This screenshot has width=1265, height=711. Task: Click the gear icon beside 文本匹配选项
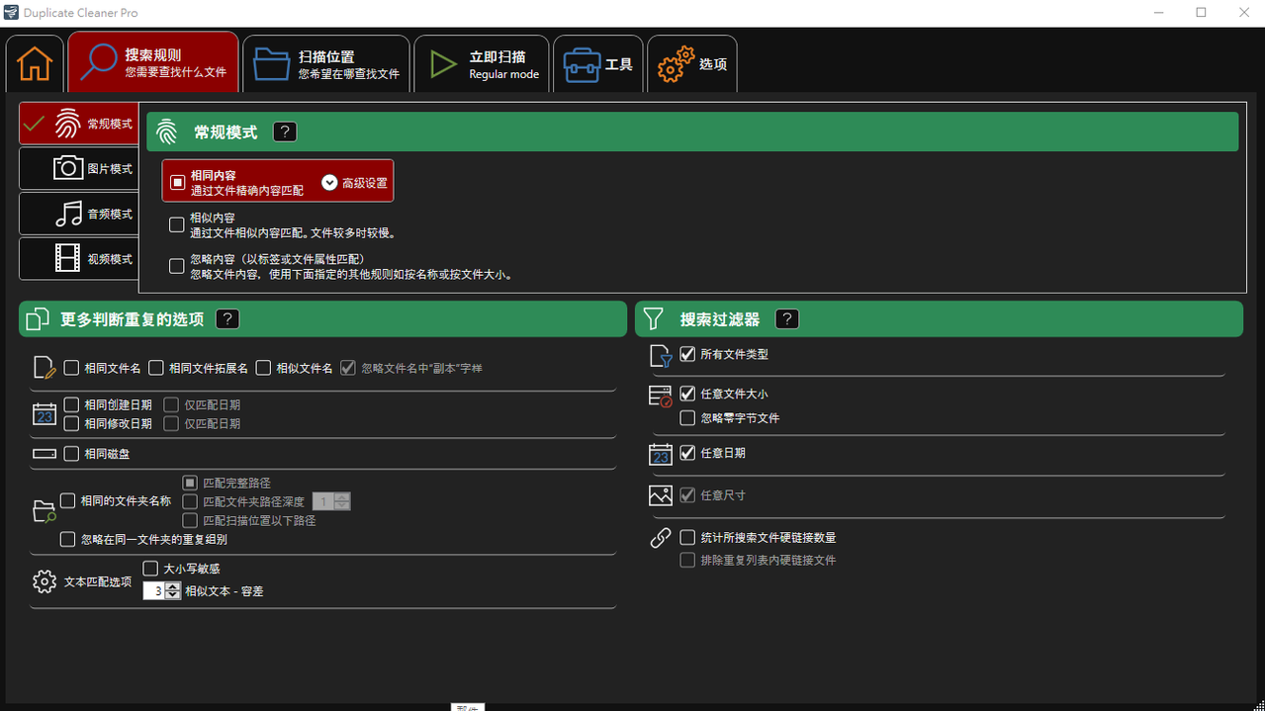tap(45, 581)
